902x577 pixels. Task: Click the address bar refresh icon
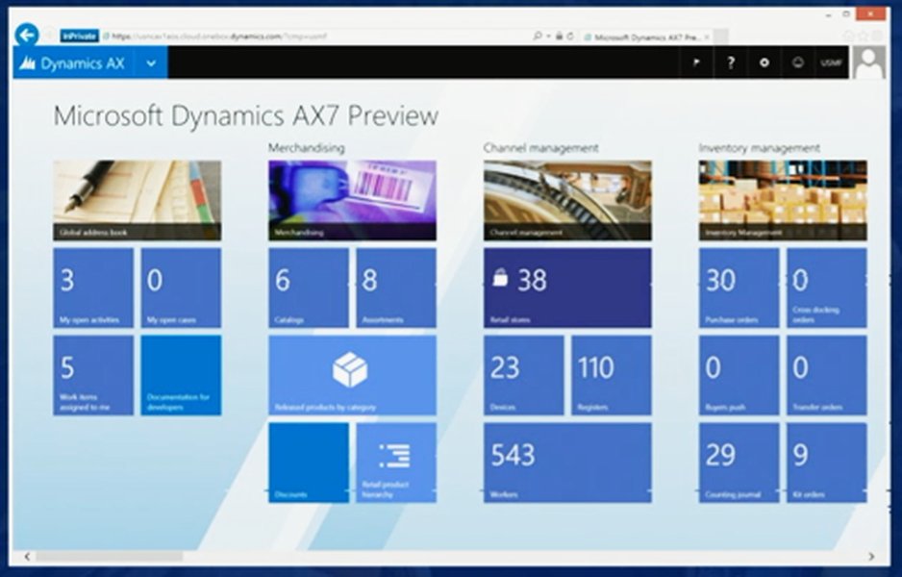pos(570,36)
